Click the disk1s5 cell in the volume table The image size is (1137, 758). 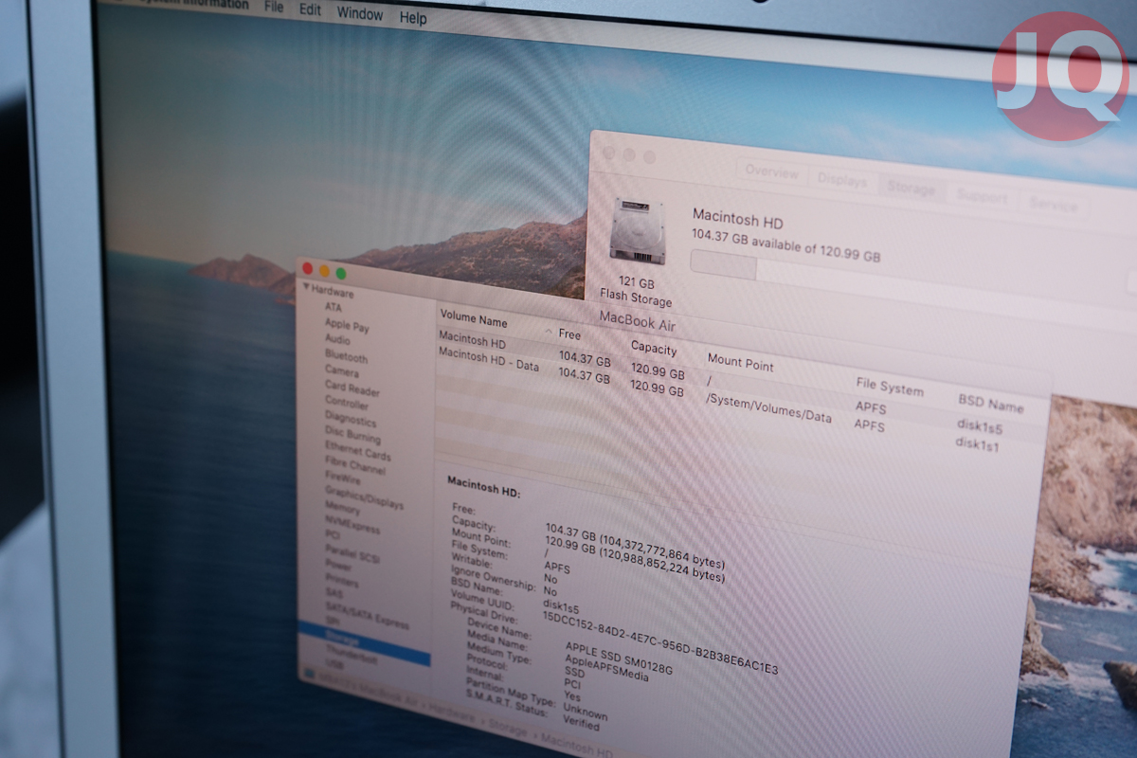coord(980,426)
